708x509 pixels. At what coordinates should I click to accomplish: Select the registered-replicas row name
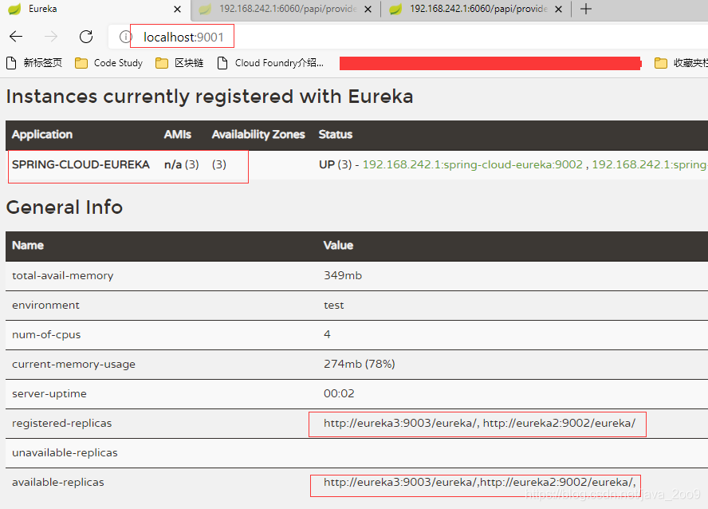[62, 423]
